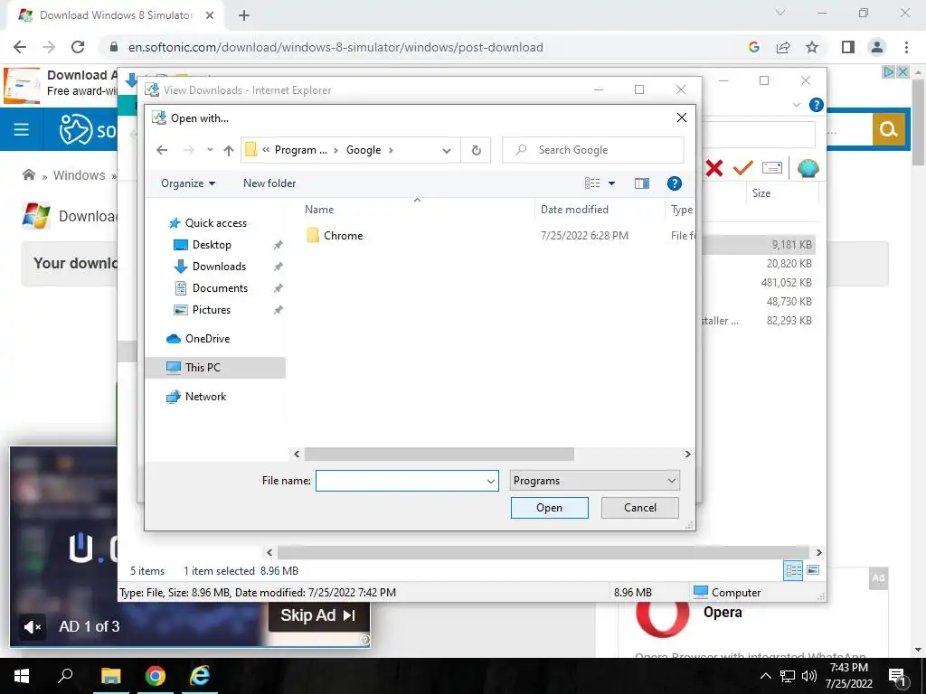Click the Softonic home breadcrumb icon

coord(28,174)
